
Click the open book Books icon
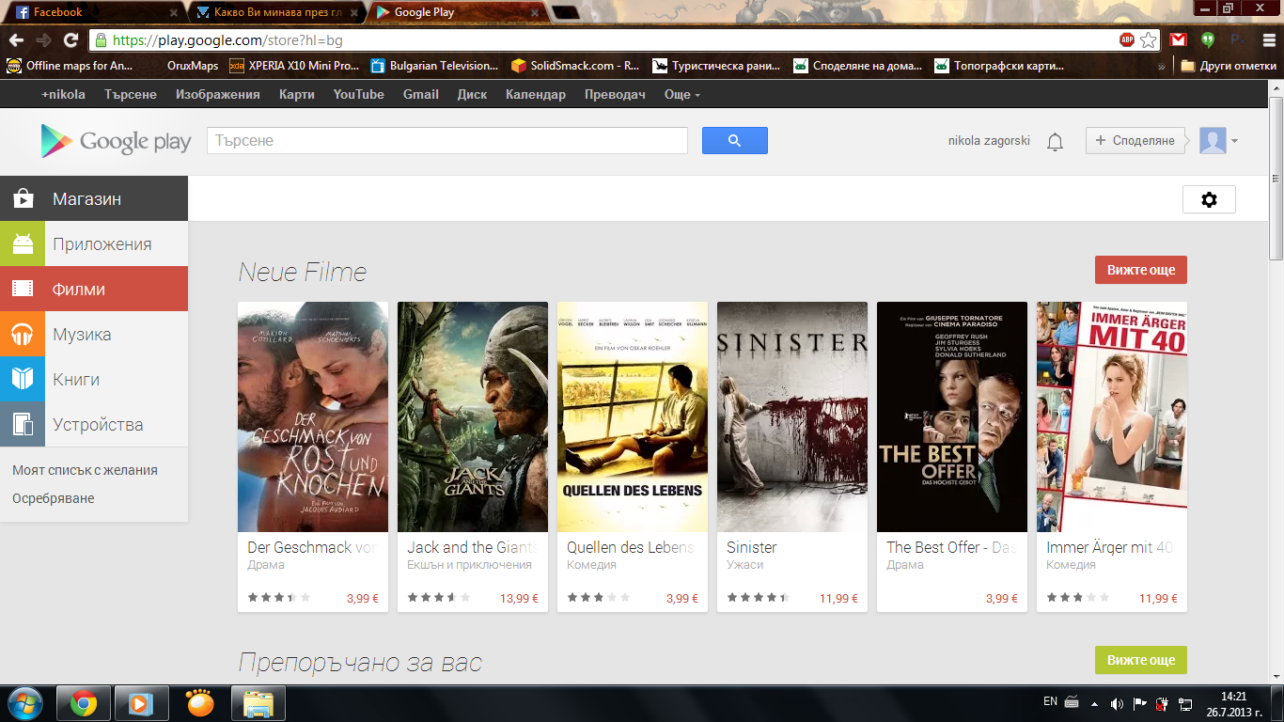click(23, 379)
